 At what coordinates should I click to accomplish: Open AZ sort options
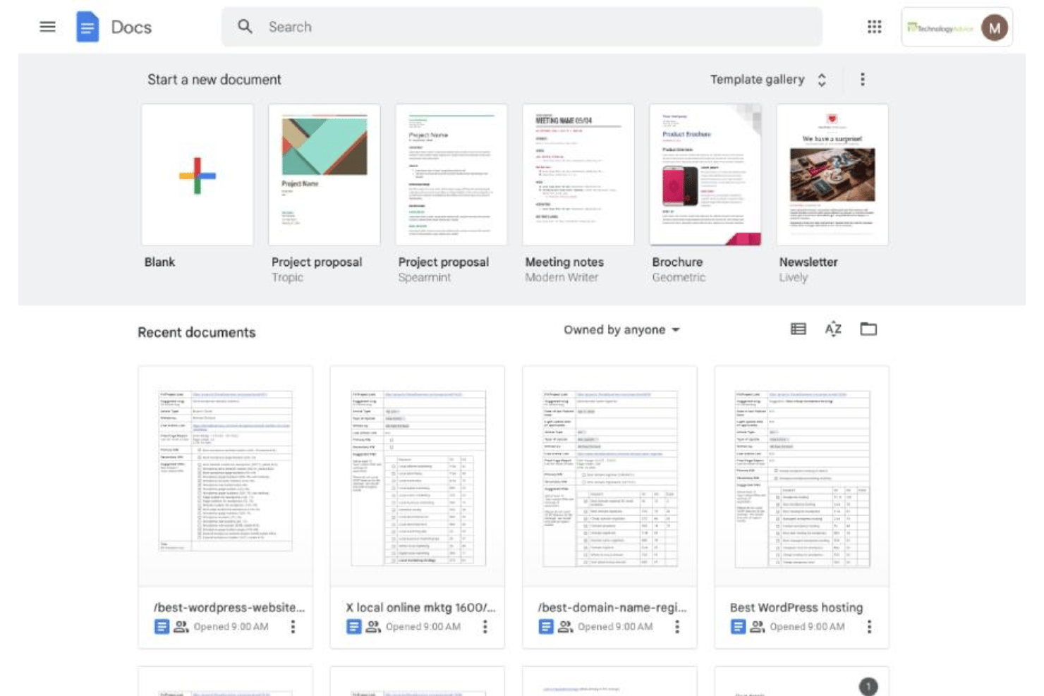(833, 329)
